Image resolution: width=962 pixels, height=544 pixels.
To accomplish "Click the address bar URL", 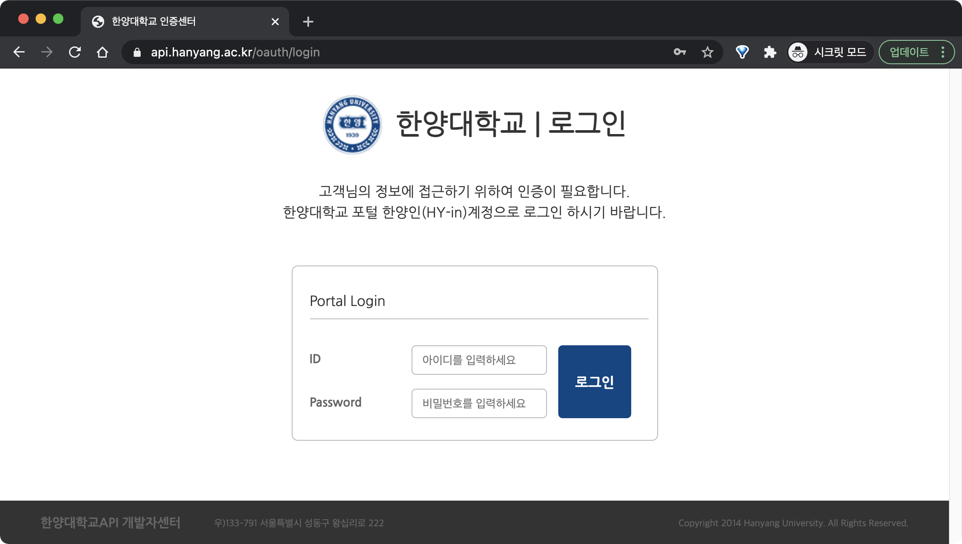I will (235, 52).
